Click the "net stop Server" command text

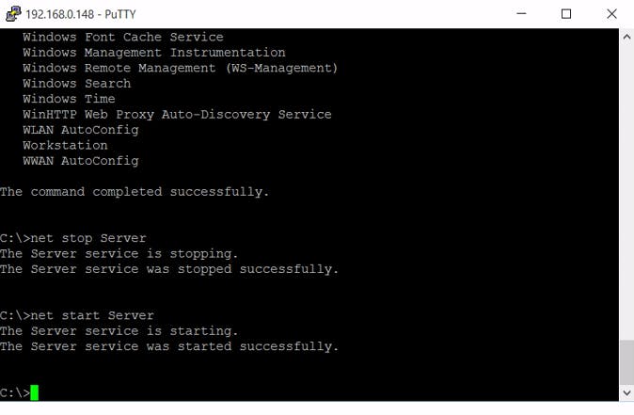pos(88,238)
